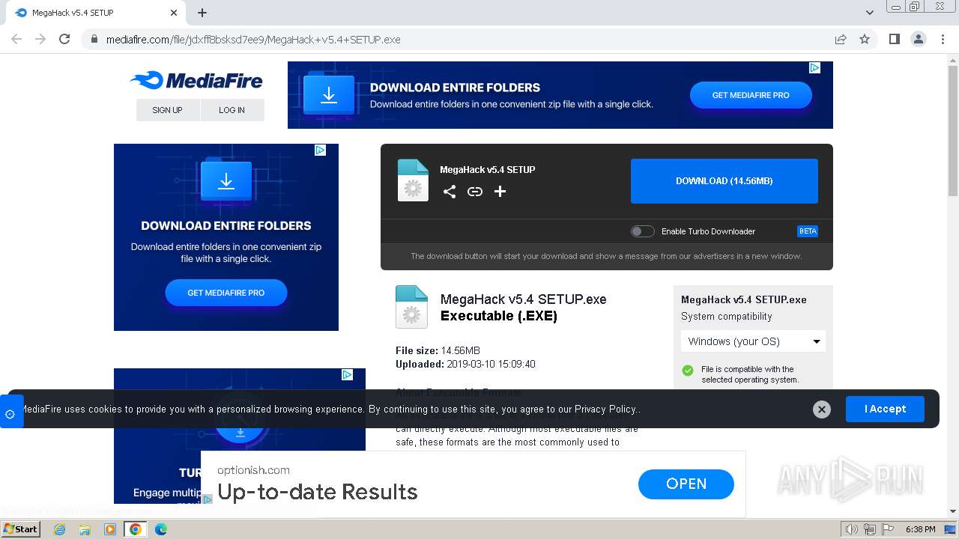
Task: Click GET MEDIAFIRE PRO in top banner
Action: (x=751, y=95)
